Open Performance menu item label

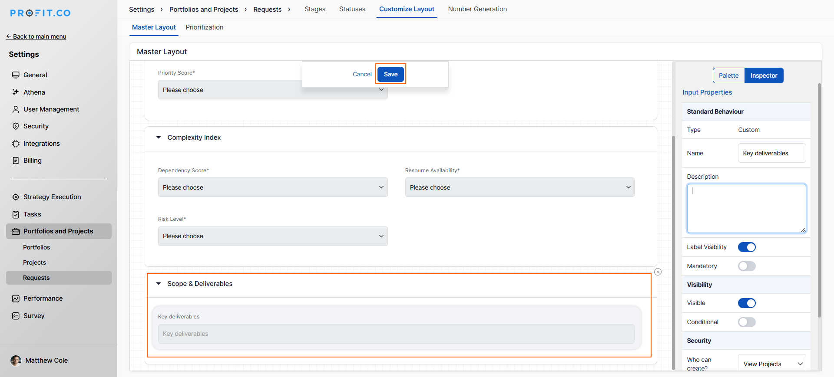tap(43, 298)
